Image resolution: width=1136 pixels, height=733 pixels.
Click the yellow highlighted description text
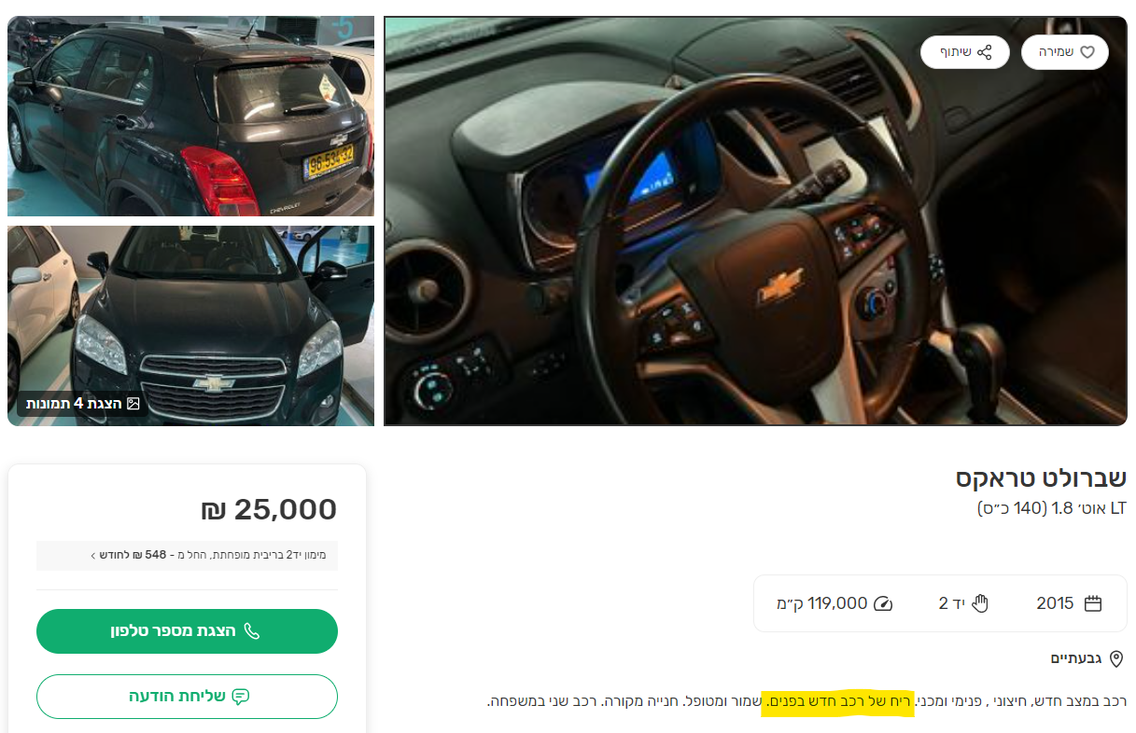click(x=837, y=701)
